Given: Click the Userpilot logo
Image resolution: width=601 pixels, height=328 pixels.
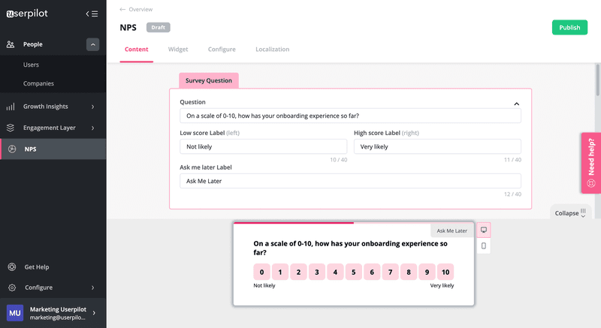Looking at the screenshot, I should pyautogui.click(x=27, y=14).
